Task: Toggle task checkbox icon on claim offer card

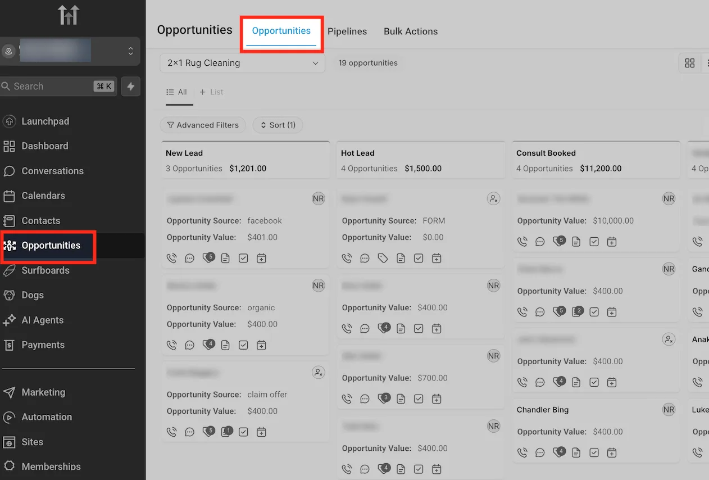Action: click(x=243, y=432)
